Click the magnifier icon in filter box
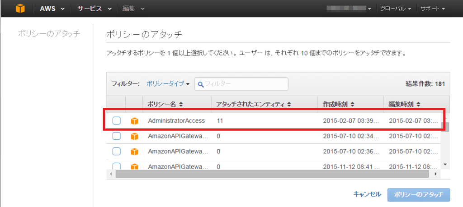Image resolution: width=463 pixels, height=207 pixels. pos(201,84)
